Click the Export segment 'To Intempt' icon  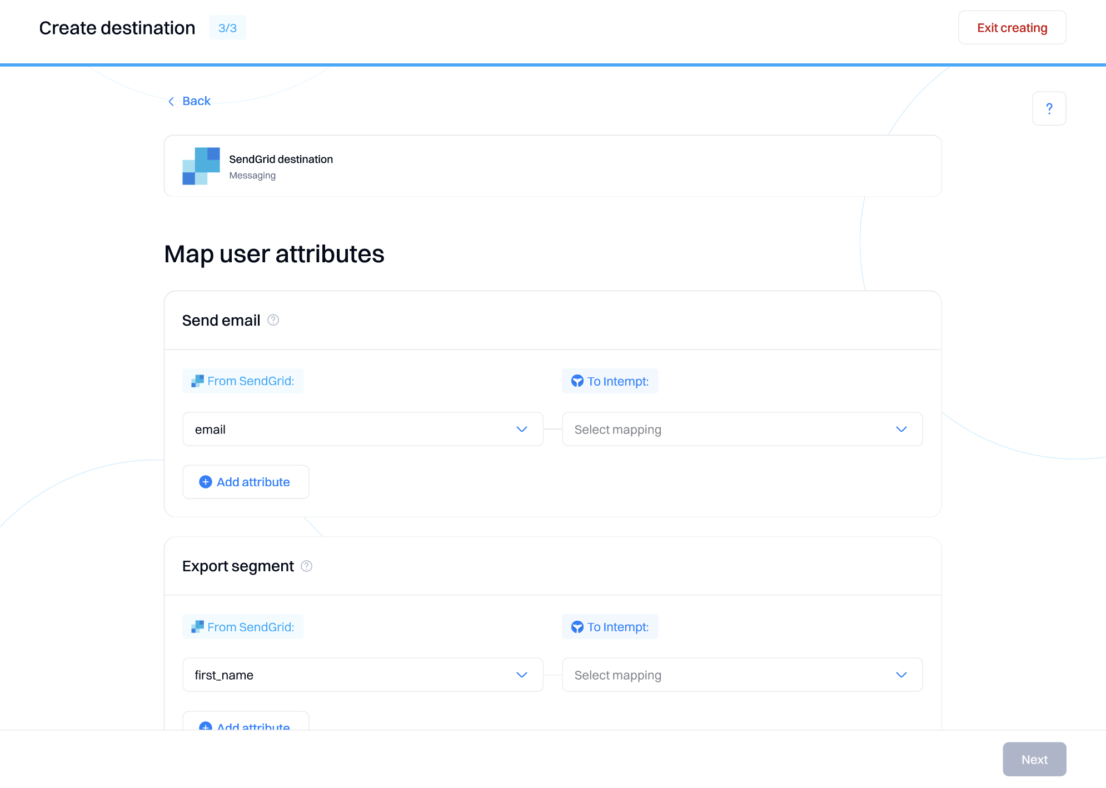point(577,627)
